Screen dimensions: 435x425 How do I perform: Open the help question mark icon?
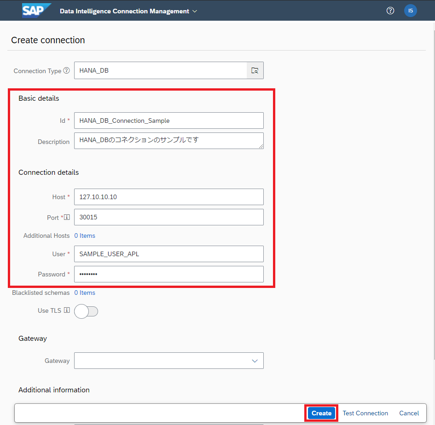(x=390, y=11)
